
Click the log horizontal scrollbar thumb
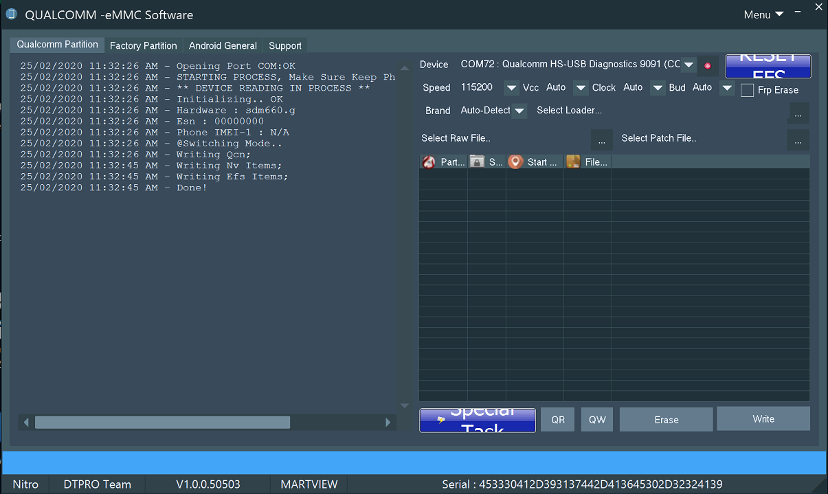pos(162,423)
